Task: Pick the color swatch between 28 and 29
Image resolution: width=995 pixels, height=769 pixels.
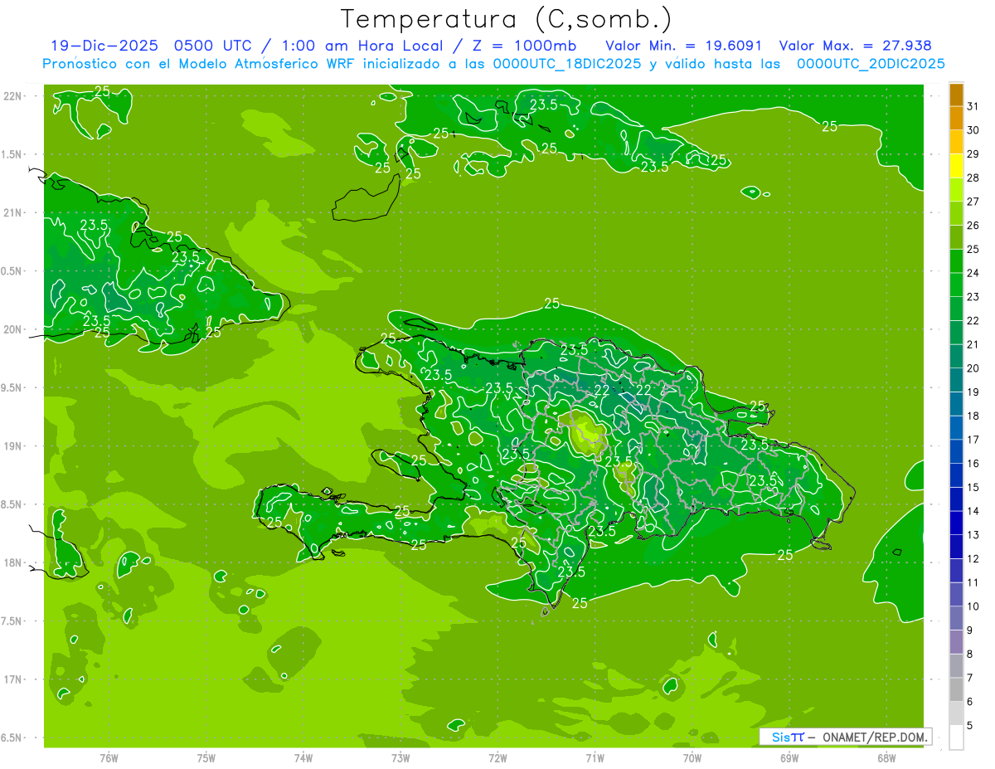Action: click(956, 166)
